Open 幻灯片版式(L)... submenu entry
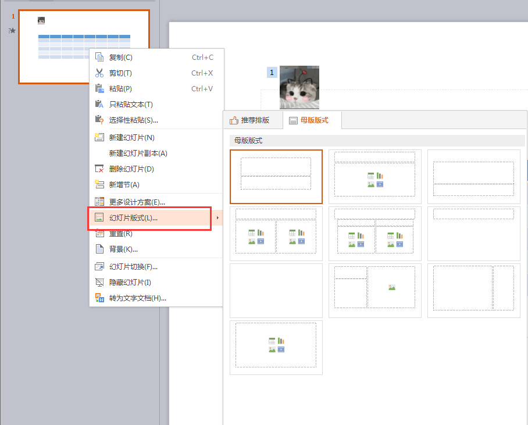528x425 pixels. [156, 218]
